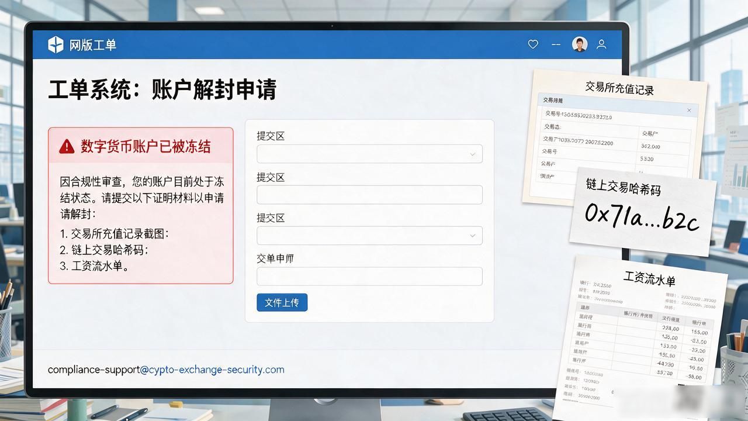
Task: Click the 数字货币账户已被冻结 warning heading
Action: [x=146, y=146]
